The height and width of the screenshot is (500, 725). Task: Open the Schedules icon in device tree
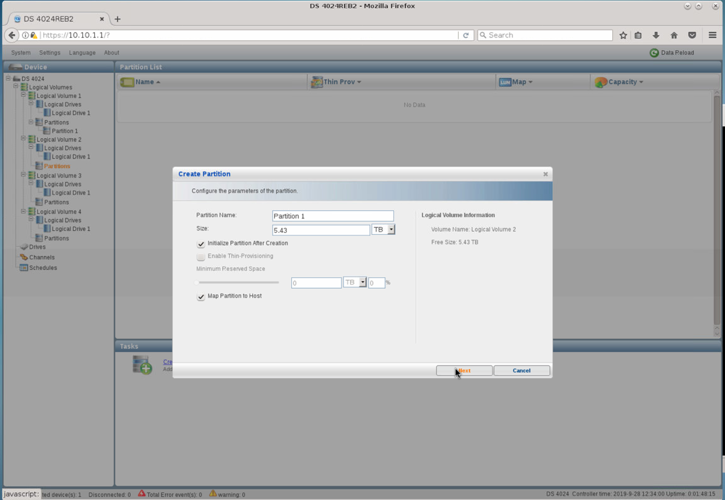[24, 268]
